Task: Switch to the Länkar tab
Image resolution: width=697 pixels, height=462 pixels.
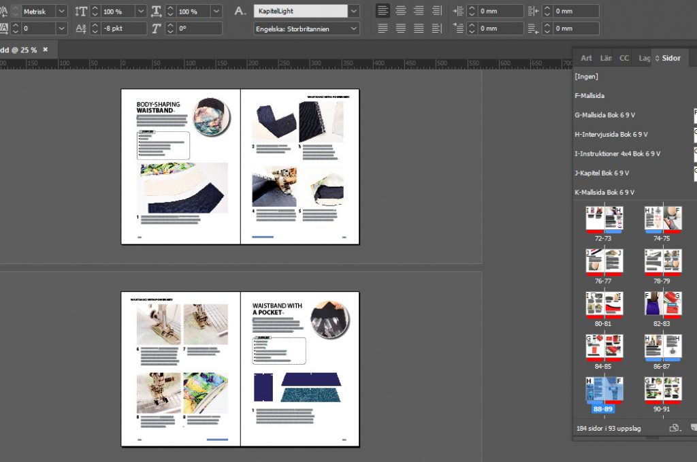Action: pyautogui.click(x=605, y=58)
